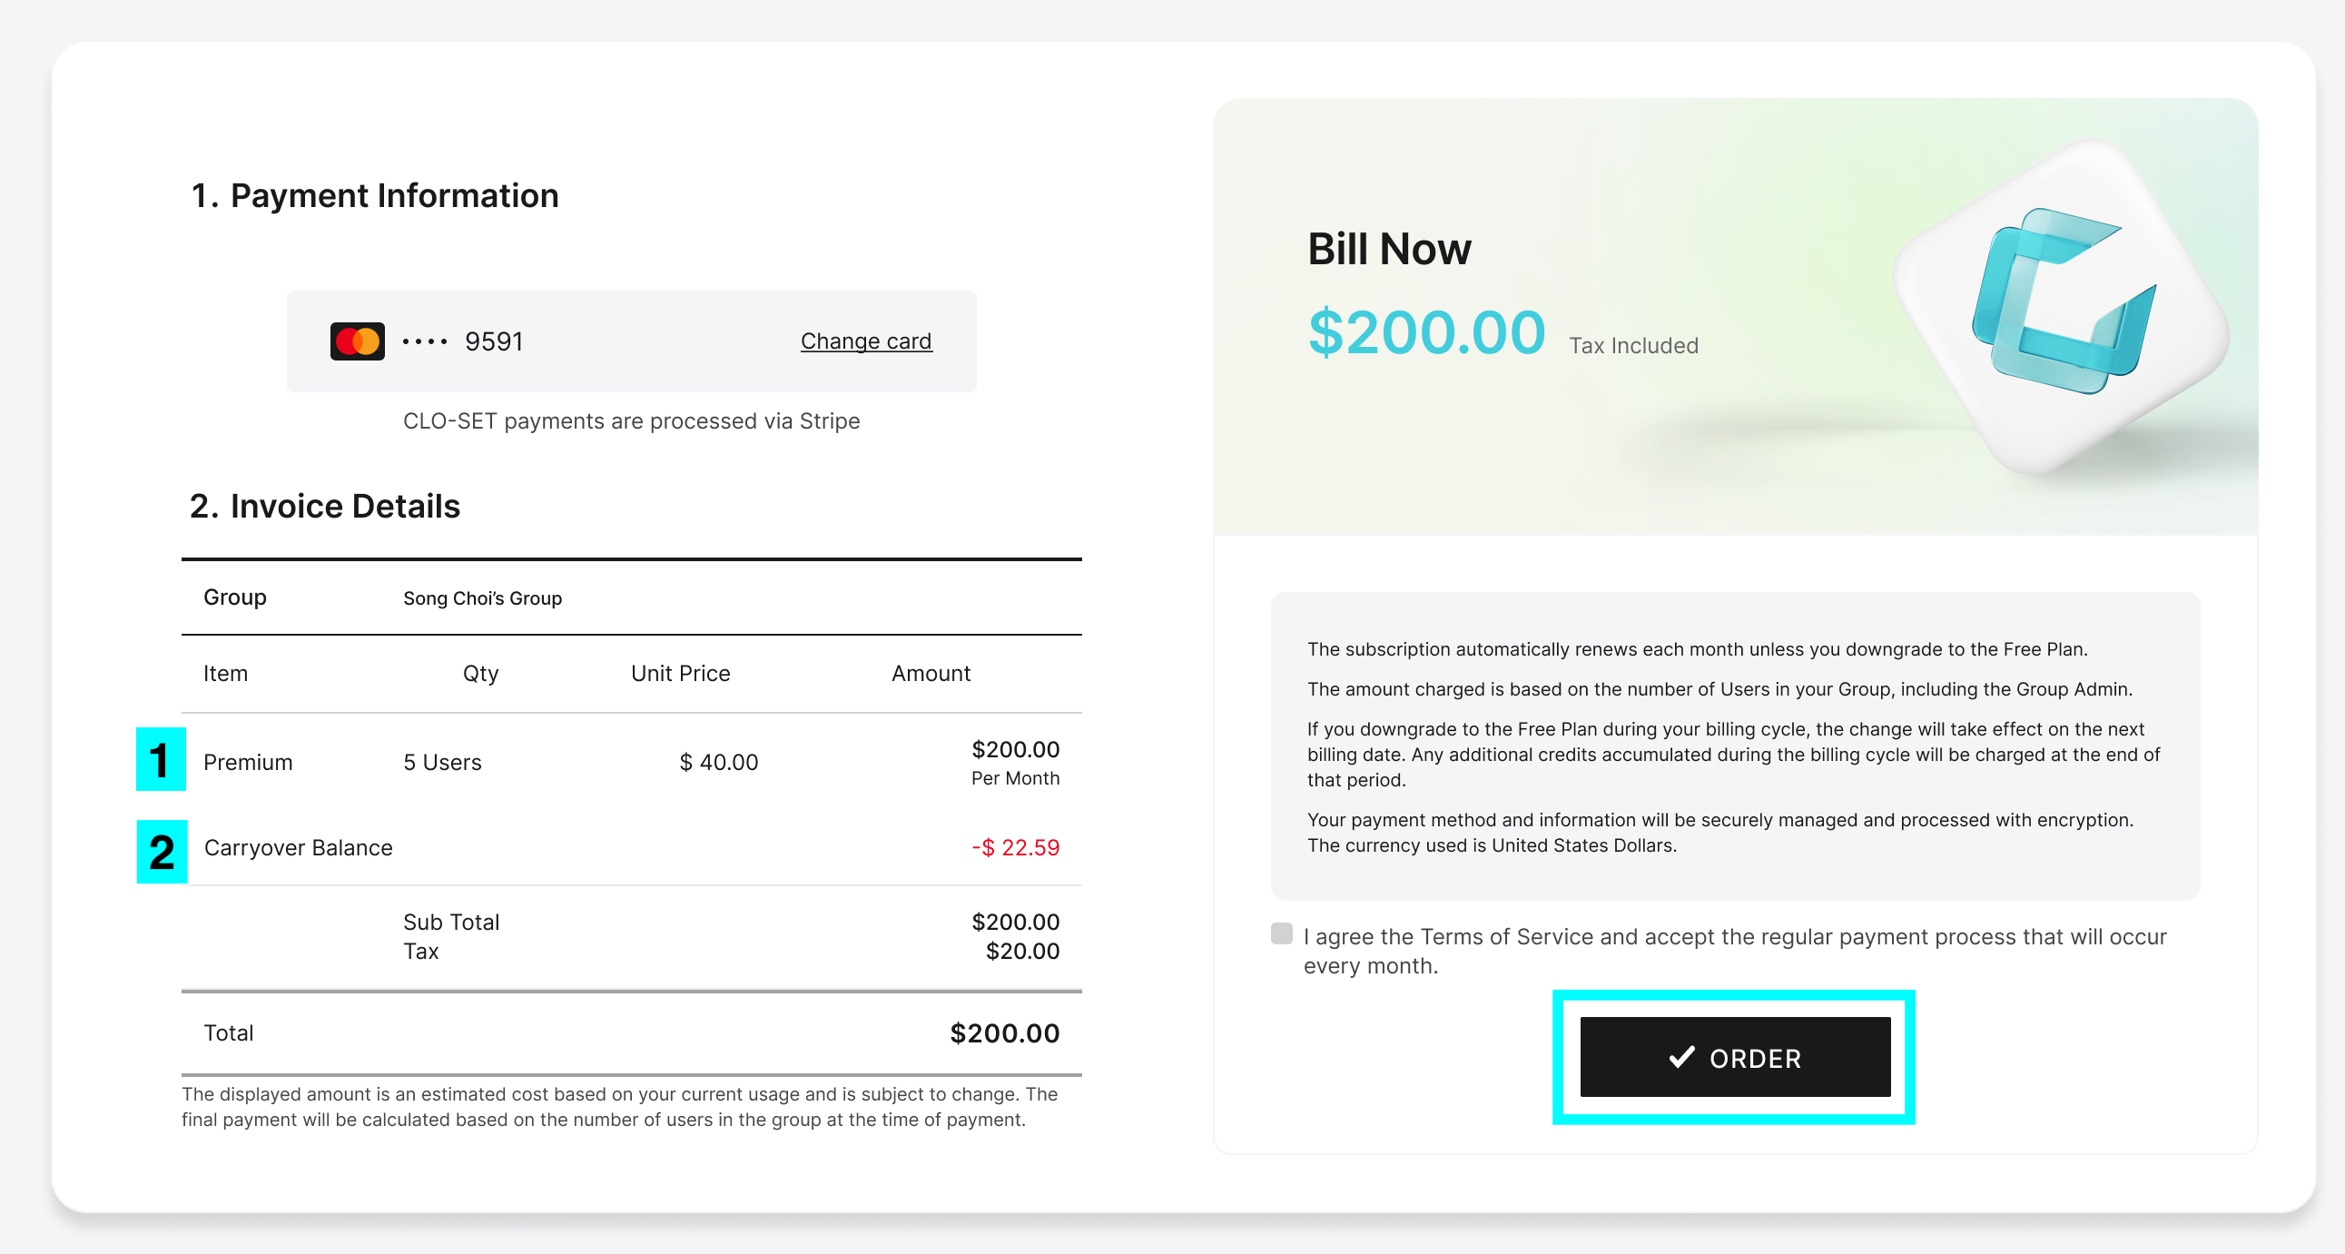Image resolution: width=2345 pixels, height=1254 pixels.
Task: Click the Payment Information heading
Action: tap(374, 196)
